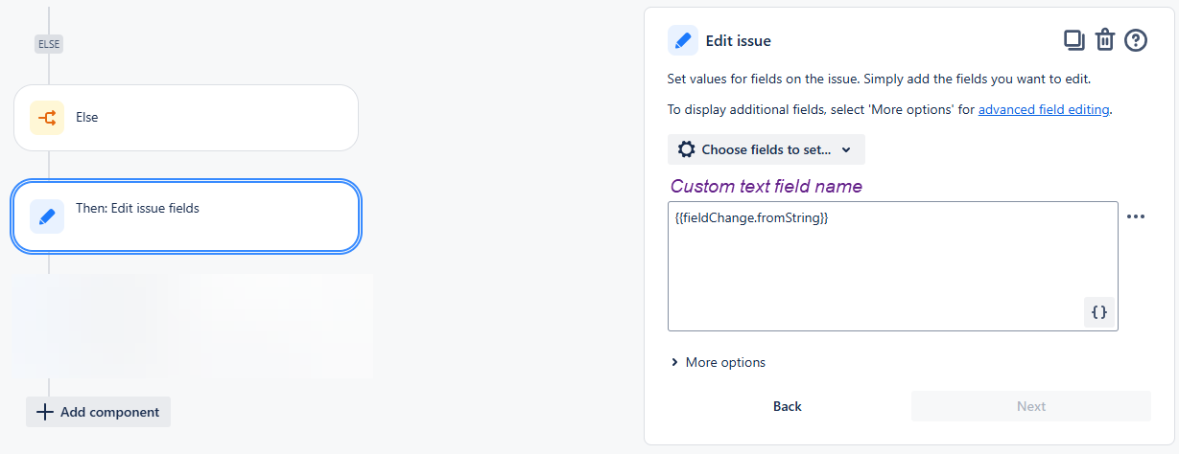Click the Edit issue heading
This screenshot has width=1179, height=454.
tap(739, 40)
